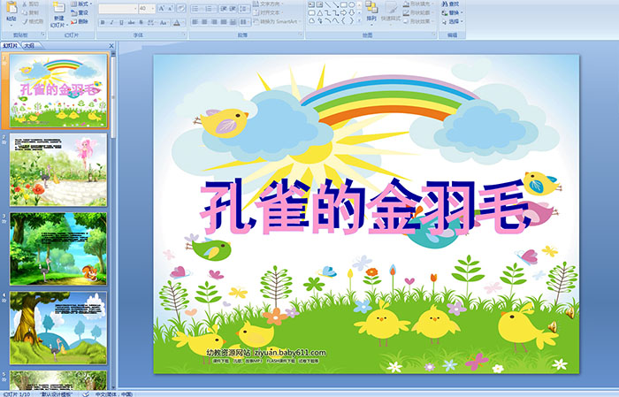This screenshot has width=619, height=397.
Task: Toggle Bold formatting
Action: pos(102,22)
